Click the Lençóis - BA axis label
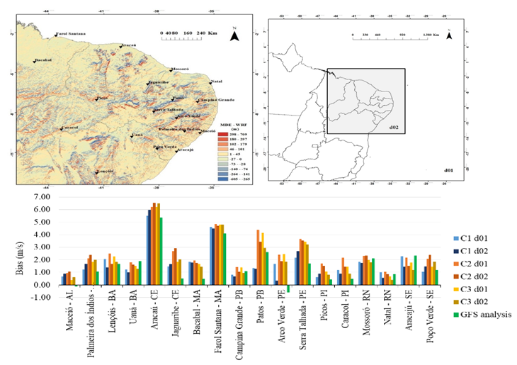 pos(112,312)
